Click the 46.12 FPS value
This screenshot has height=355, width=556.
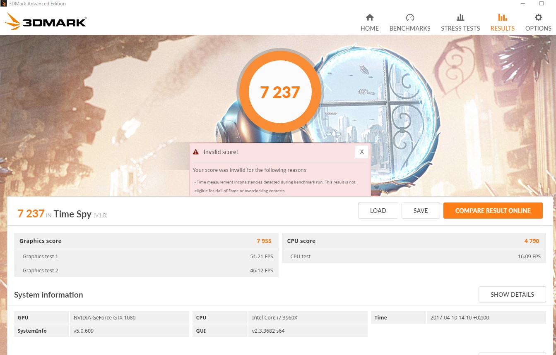coord(262,270)
